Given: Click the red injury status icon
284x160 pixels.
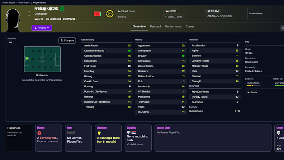Looking at the screenshot, I should (97, 14).
